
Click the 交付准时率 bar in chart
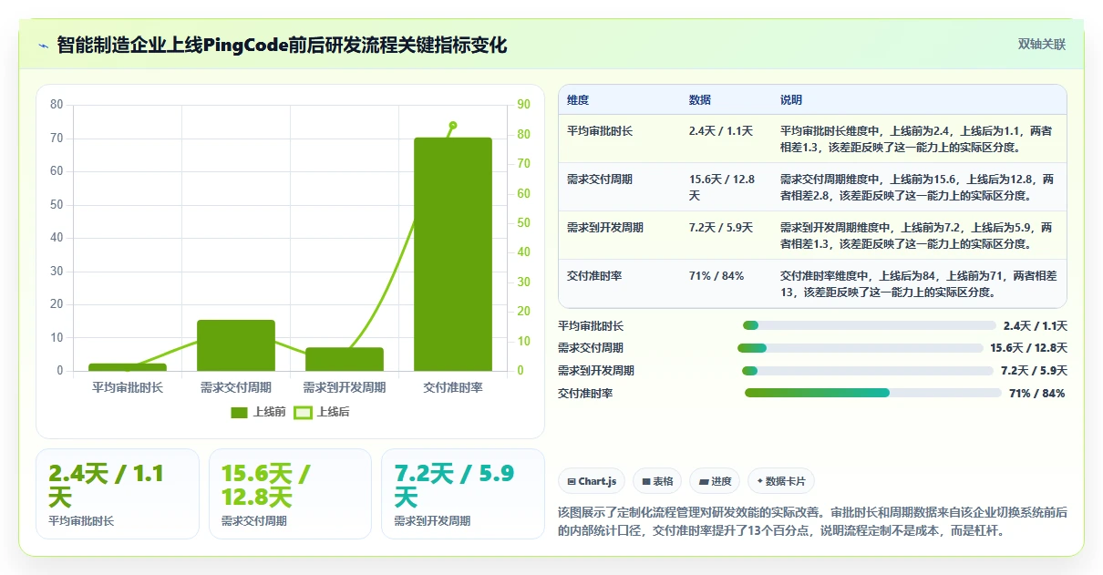(453, 254)
